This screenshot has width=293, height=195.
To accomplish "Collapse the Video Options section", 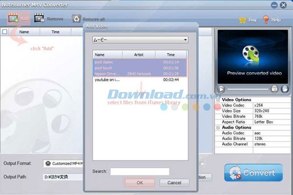I will coord(217,99).
